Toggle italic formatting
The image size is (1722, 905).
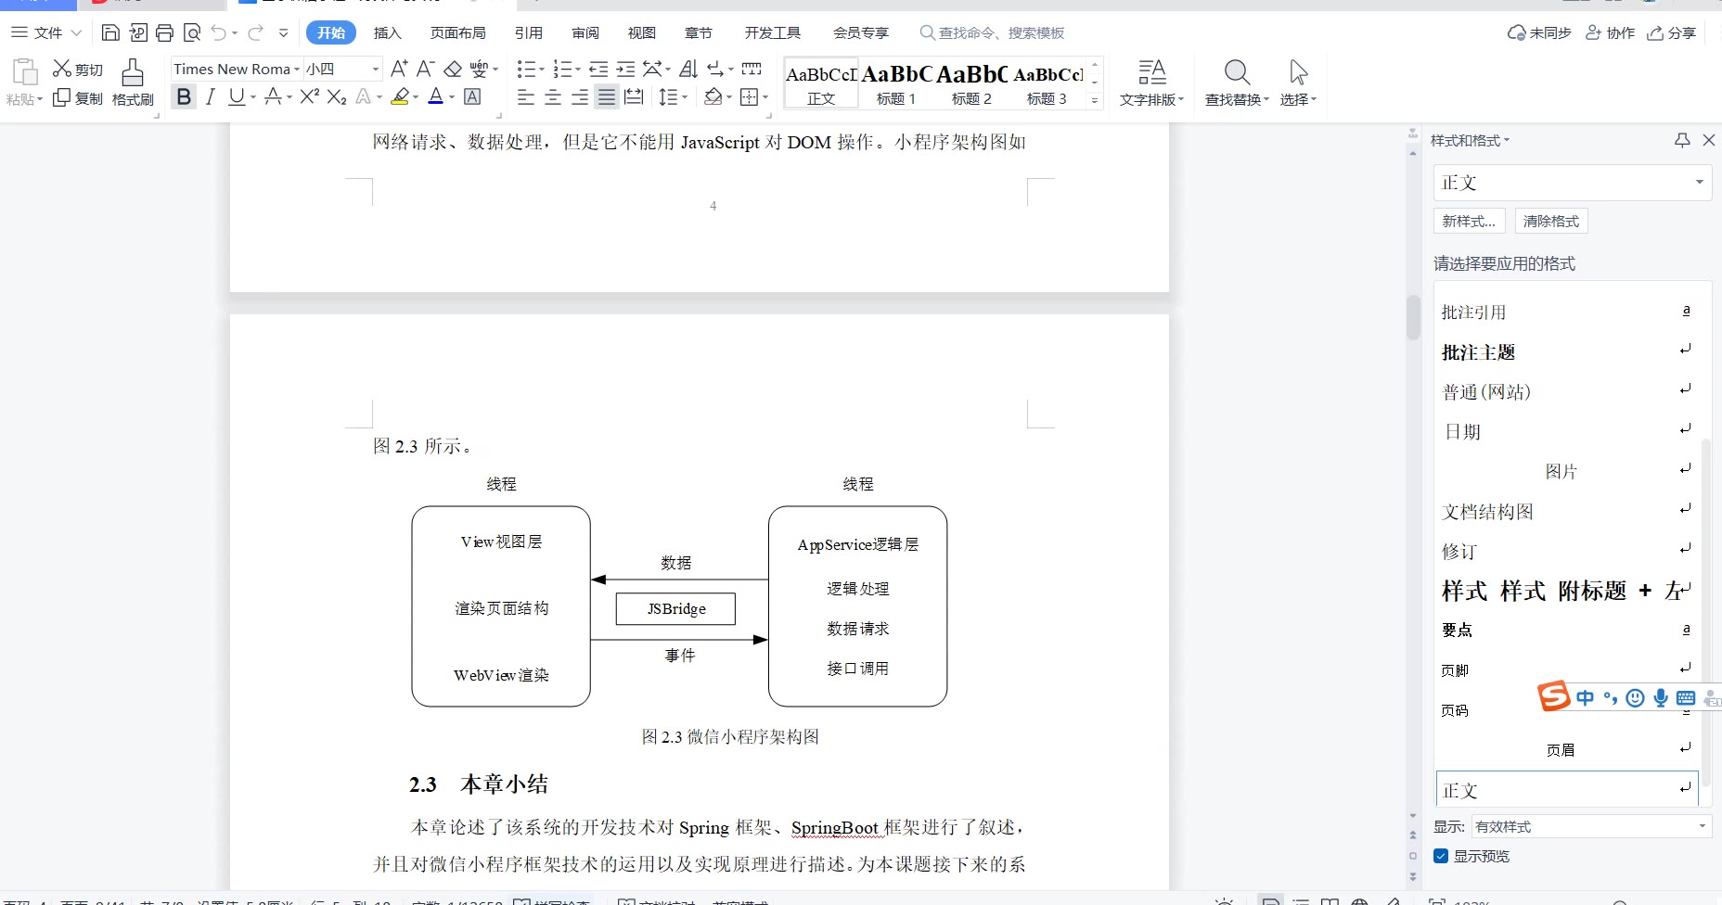[x=211, y=96]
